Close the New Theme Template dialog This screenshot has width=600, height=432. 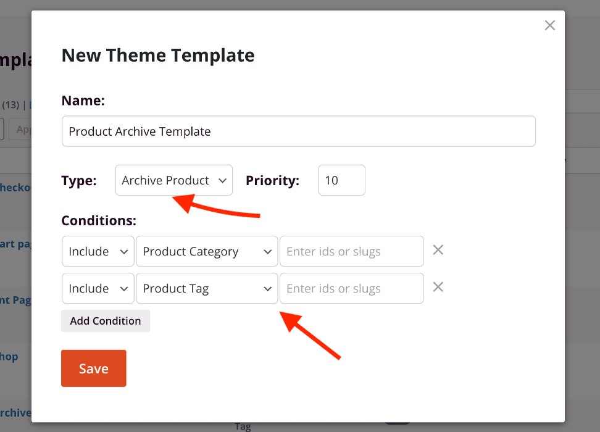point(549,25)
